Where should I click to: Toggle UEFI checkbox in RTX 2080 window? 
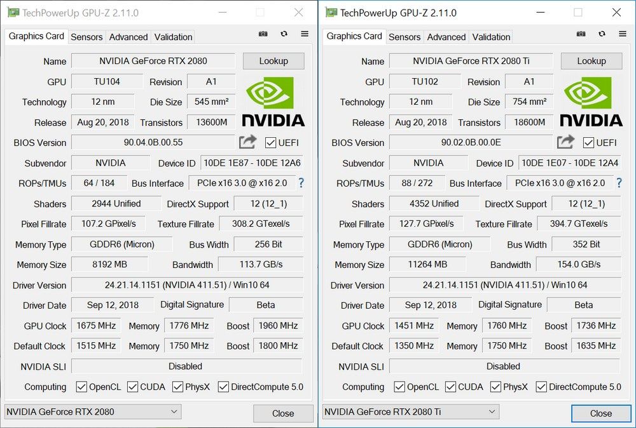tap(270, 142)
